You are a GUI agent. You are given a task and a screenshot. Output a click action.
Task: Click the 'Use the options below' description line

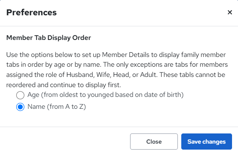116,55
